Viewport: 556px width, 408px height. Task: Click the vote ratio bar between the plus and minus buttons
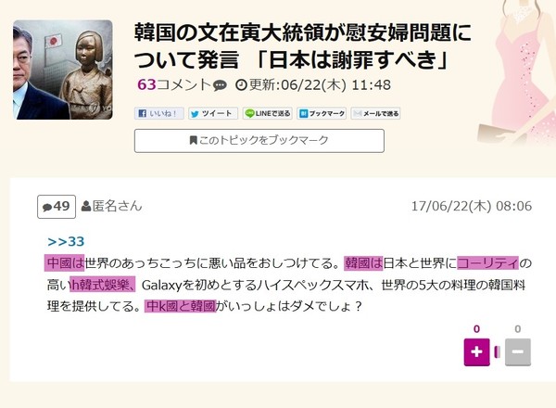(x=497, y=352)
